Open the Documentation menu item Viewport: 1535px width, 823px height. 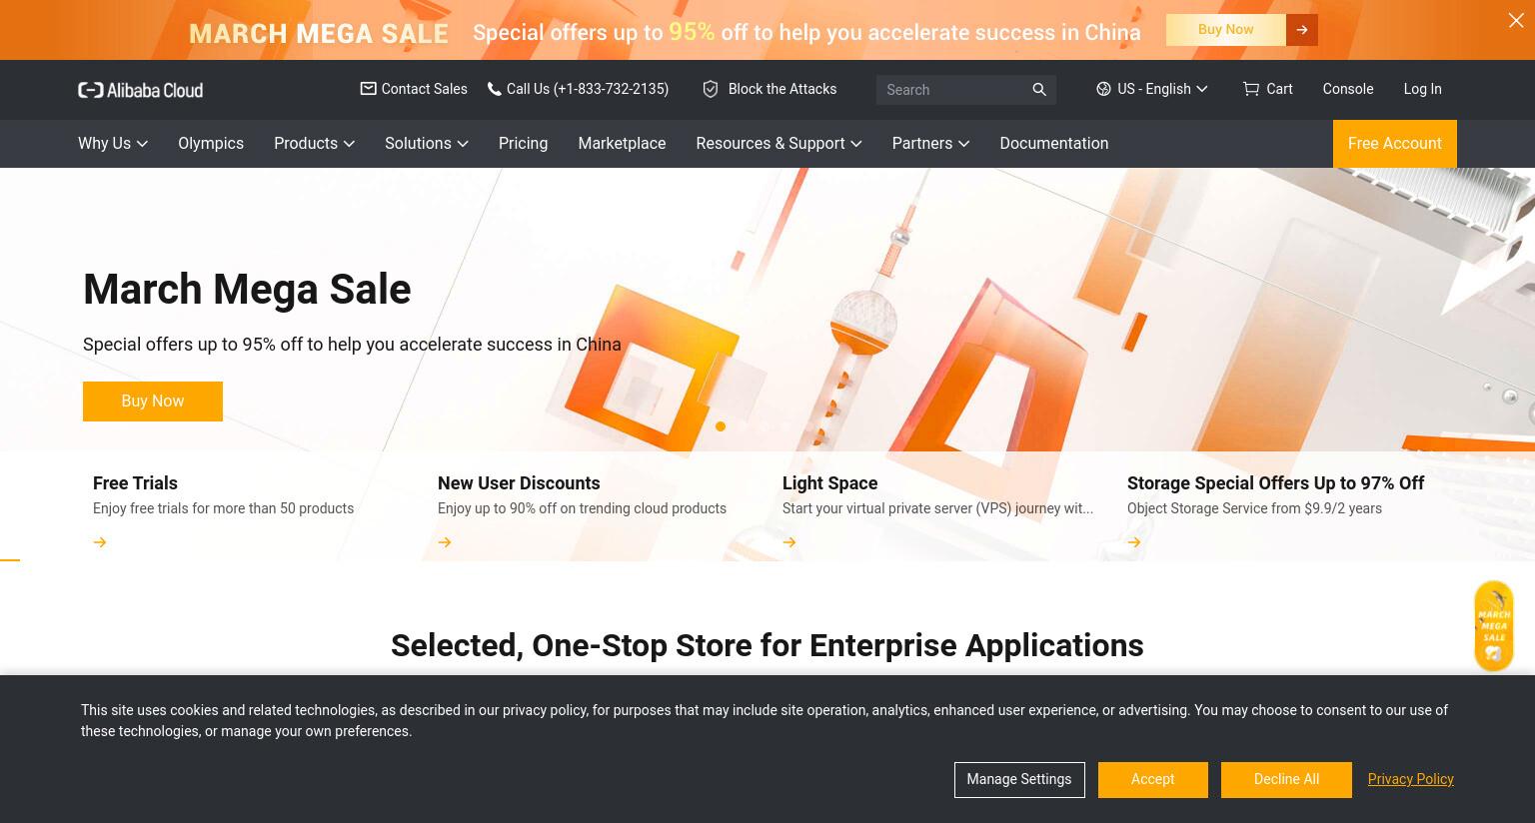[x=1053, y=144]
